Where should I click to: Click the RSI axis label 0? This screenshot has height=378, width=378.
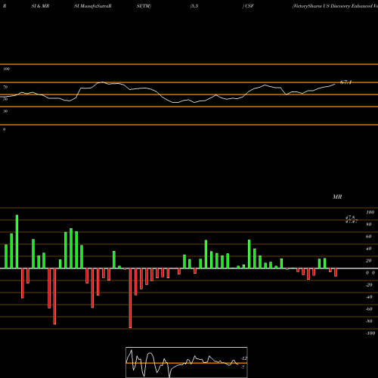click(4, 129)
